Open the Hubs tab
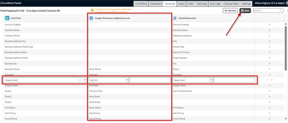The height and width of the screenshot is (123, 288). click(190, 4)
